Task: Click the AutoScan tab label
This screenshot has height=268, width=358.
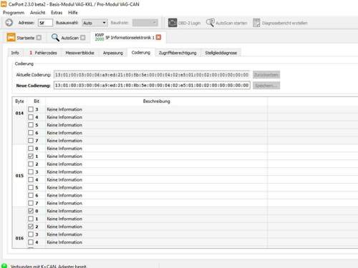Action: pos(70,38)
